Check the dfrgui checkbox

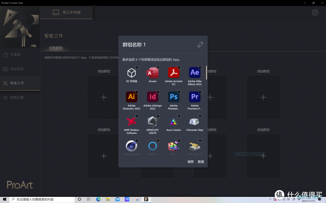click(179, 140)
